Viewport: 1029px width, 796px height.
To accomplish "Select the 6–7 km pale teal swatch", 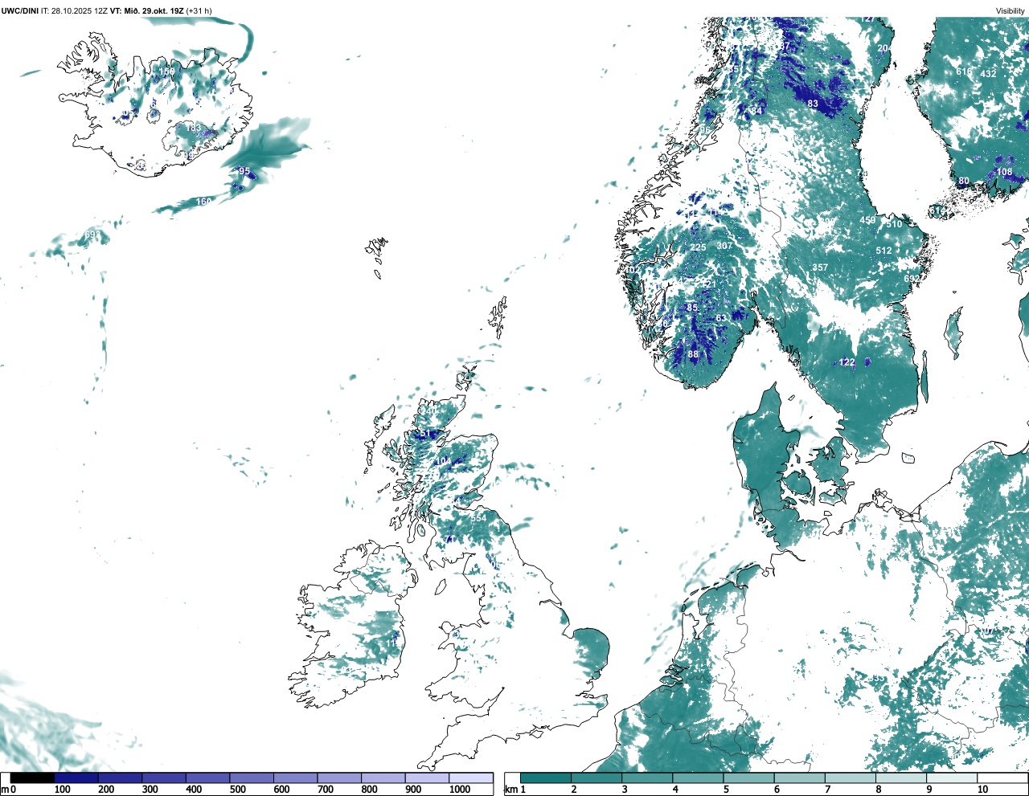I will (799, 778).
